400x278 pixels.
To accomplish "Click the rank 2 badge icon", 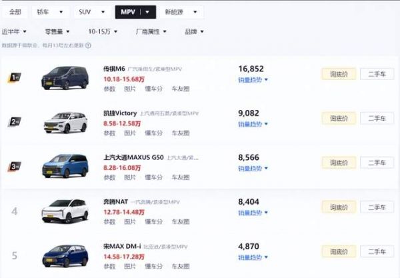I will click(14, 122).
